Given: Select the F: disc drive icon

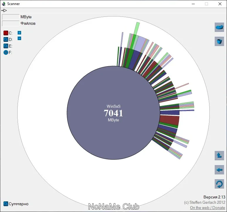Looking at the screenshot, I should (6, 52).
